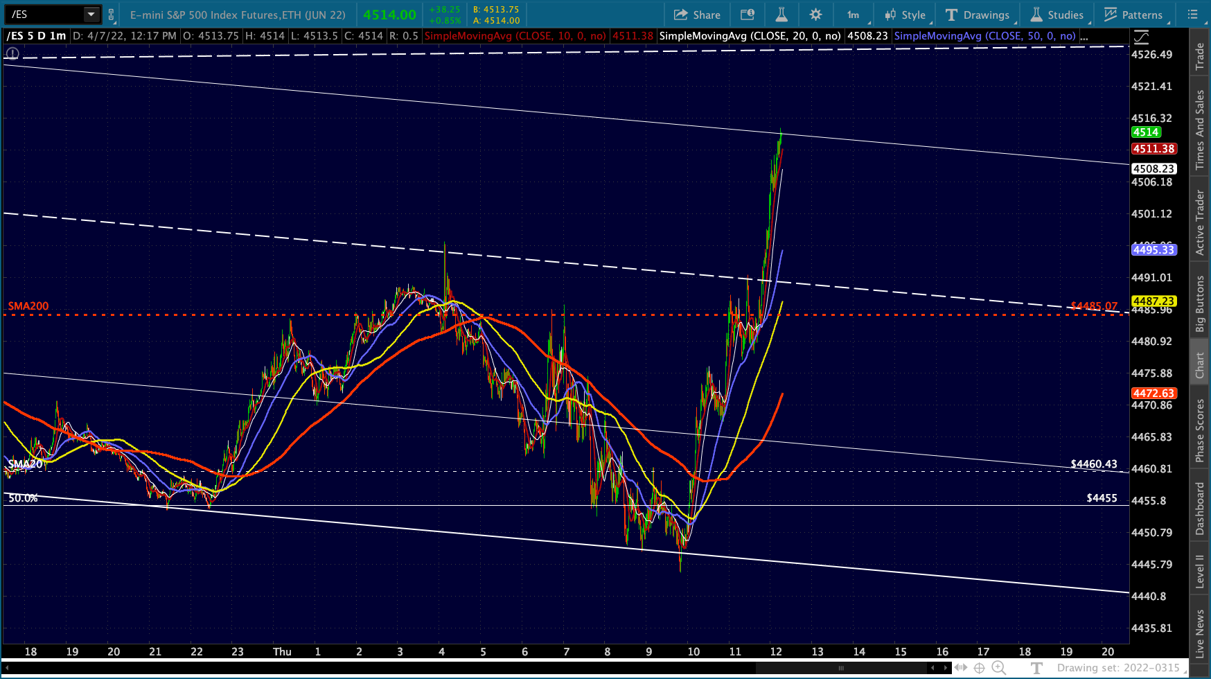Image resolution: width=1211 pixels, height=679 pixels.
Task: Click the orange 4472.63 price bubble
Action: [1153, 393]
